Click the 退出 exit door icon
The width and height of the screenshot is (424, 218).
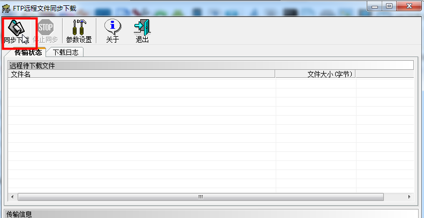point(142,31)
